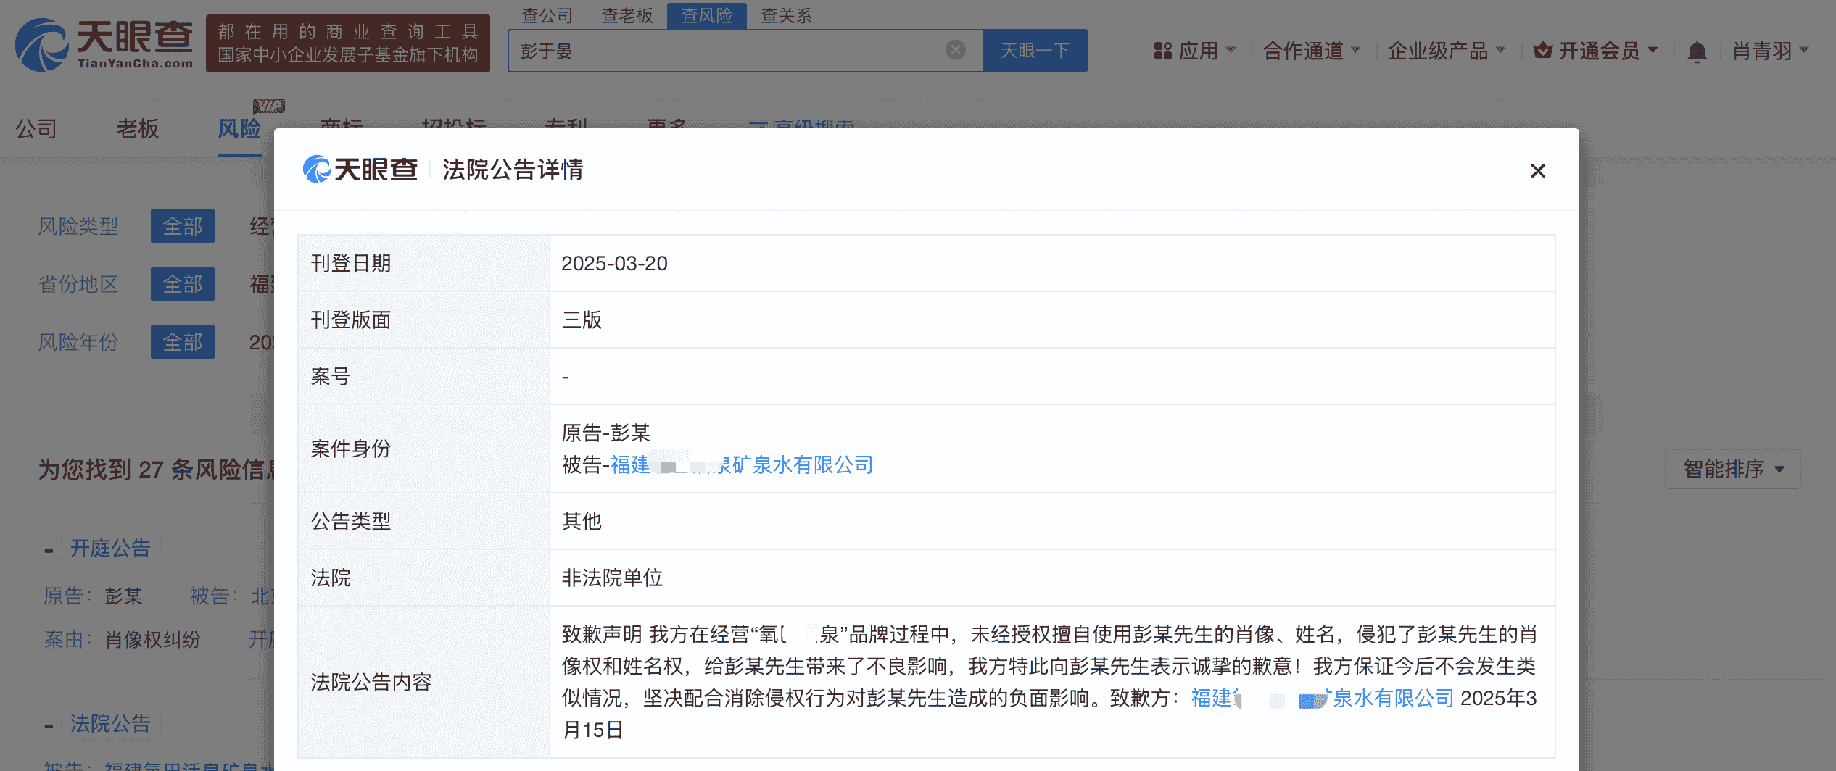Close the court announcement detail dialog
The image size is (1836, 771).
pos(1537,171)
